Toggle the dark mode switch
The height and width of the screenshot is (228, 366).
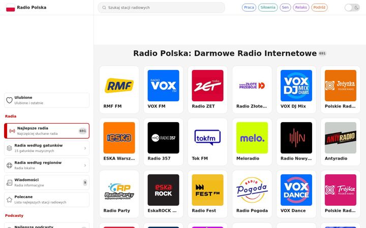(352, 8)
